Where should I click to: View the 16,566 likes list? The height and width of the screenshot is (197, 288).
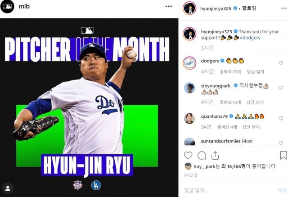[234, 166]
